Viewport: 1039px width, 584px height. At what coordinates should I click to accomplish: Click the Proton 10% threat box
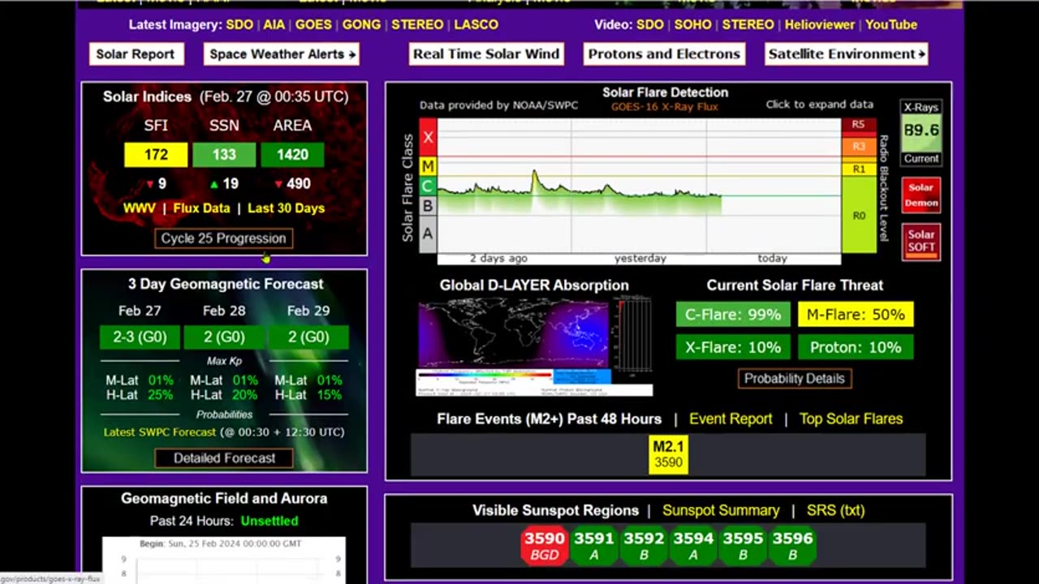point(856,347)
